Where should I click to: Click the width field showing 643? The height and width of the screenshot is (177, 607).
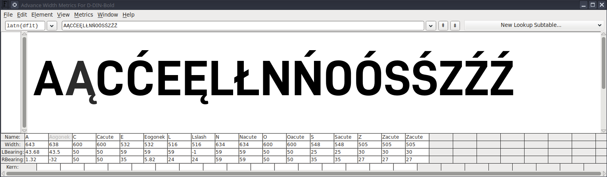pos(36,145)
